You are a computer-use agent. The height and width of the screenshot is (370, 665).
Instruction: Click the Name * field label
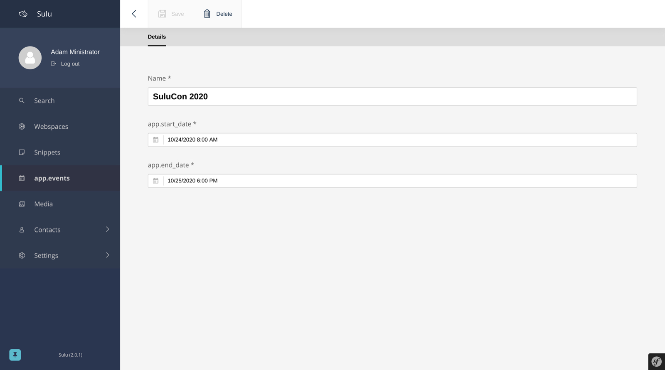159,78
